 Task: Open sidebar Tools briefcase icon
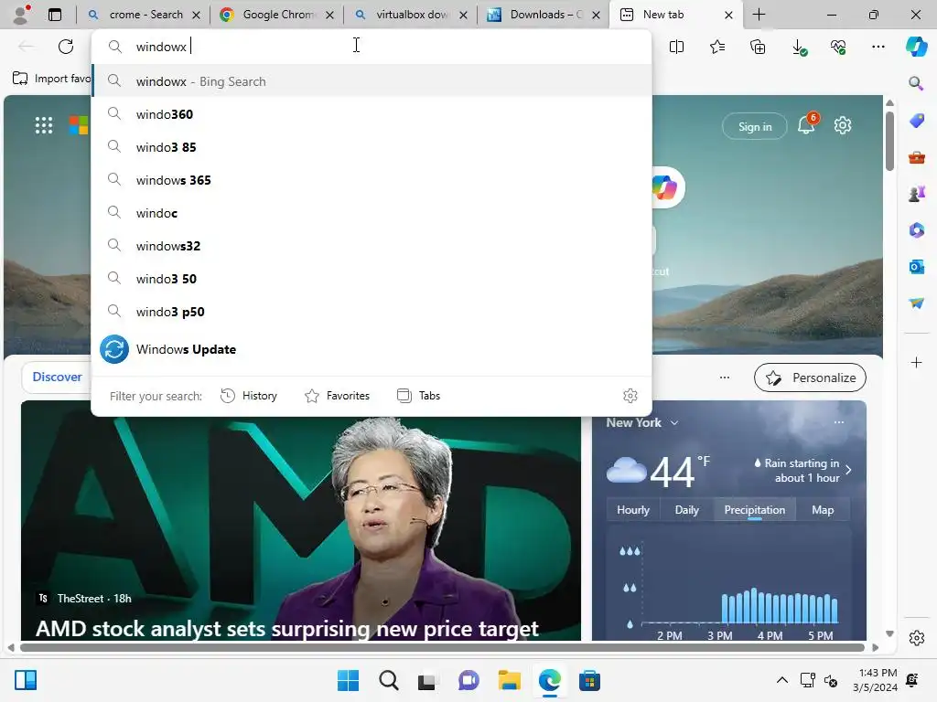[916, 157]
